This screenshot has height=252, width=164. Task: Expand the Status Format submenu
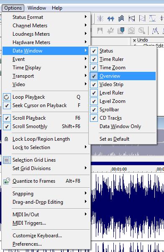[45, 17]
